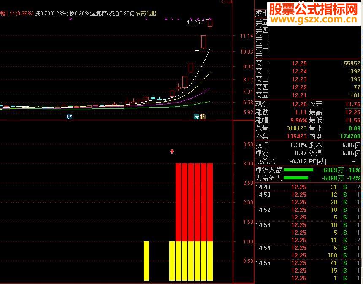Click the 停 marker below the candlestick chart
This screenshot has height=284, width=363.
pyautogui.click(x=196, y=116)
